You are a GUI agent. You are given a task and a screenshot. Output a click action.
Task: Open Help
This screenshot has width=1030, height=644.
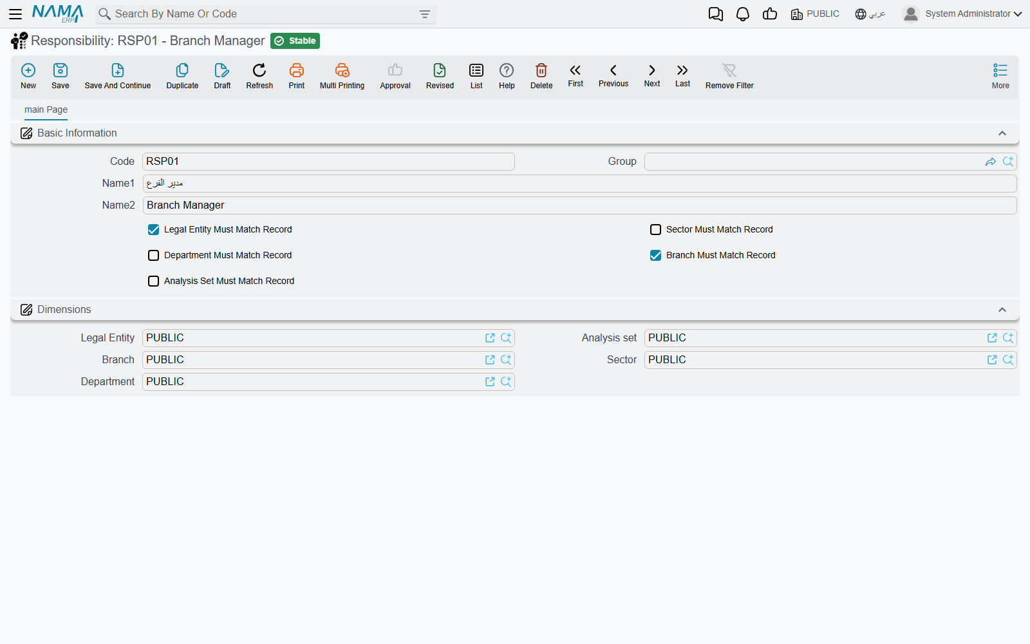(x=507, y=76)
